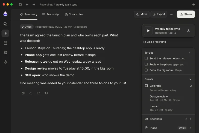Click the Release notes summary bullet

(x=63, y=62)
